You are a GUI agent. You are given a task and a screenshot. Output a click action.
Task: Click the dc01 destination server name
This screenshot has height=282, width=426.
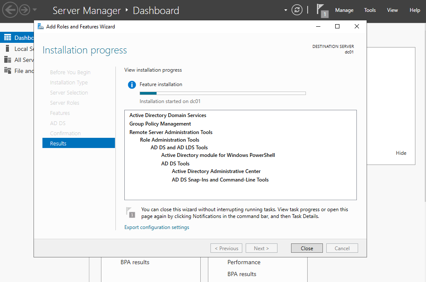(349, 52)
